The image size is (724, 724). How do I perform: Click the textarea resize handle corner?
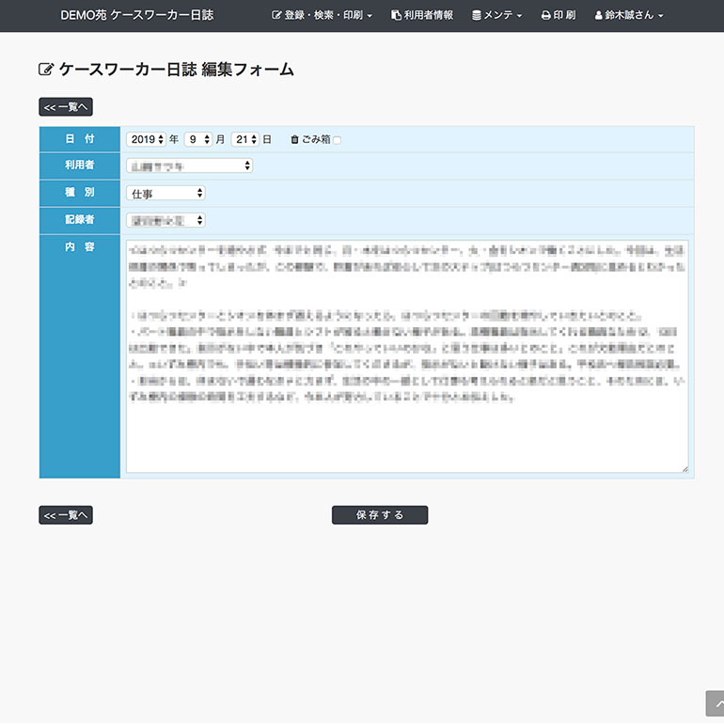pos(685,469)
